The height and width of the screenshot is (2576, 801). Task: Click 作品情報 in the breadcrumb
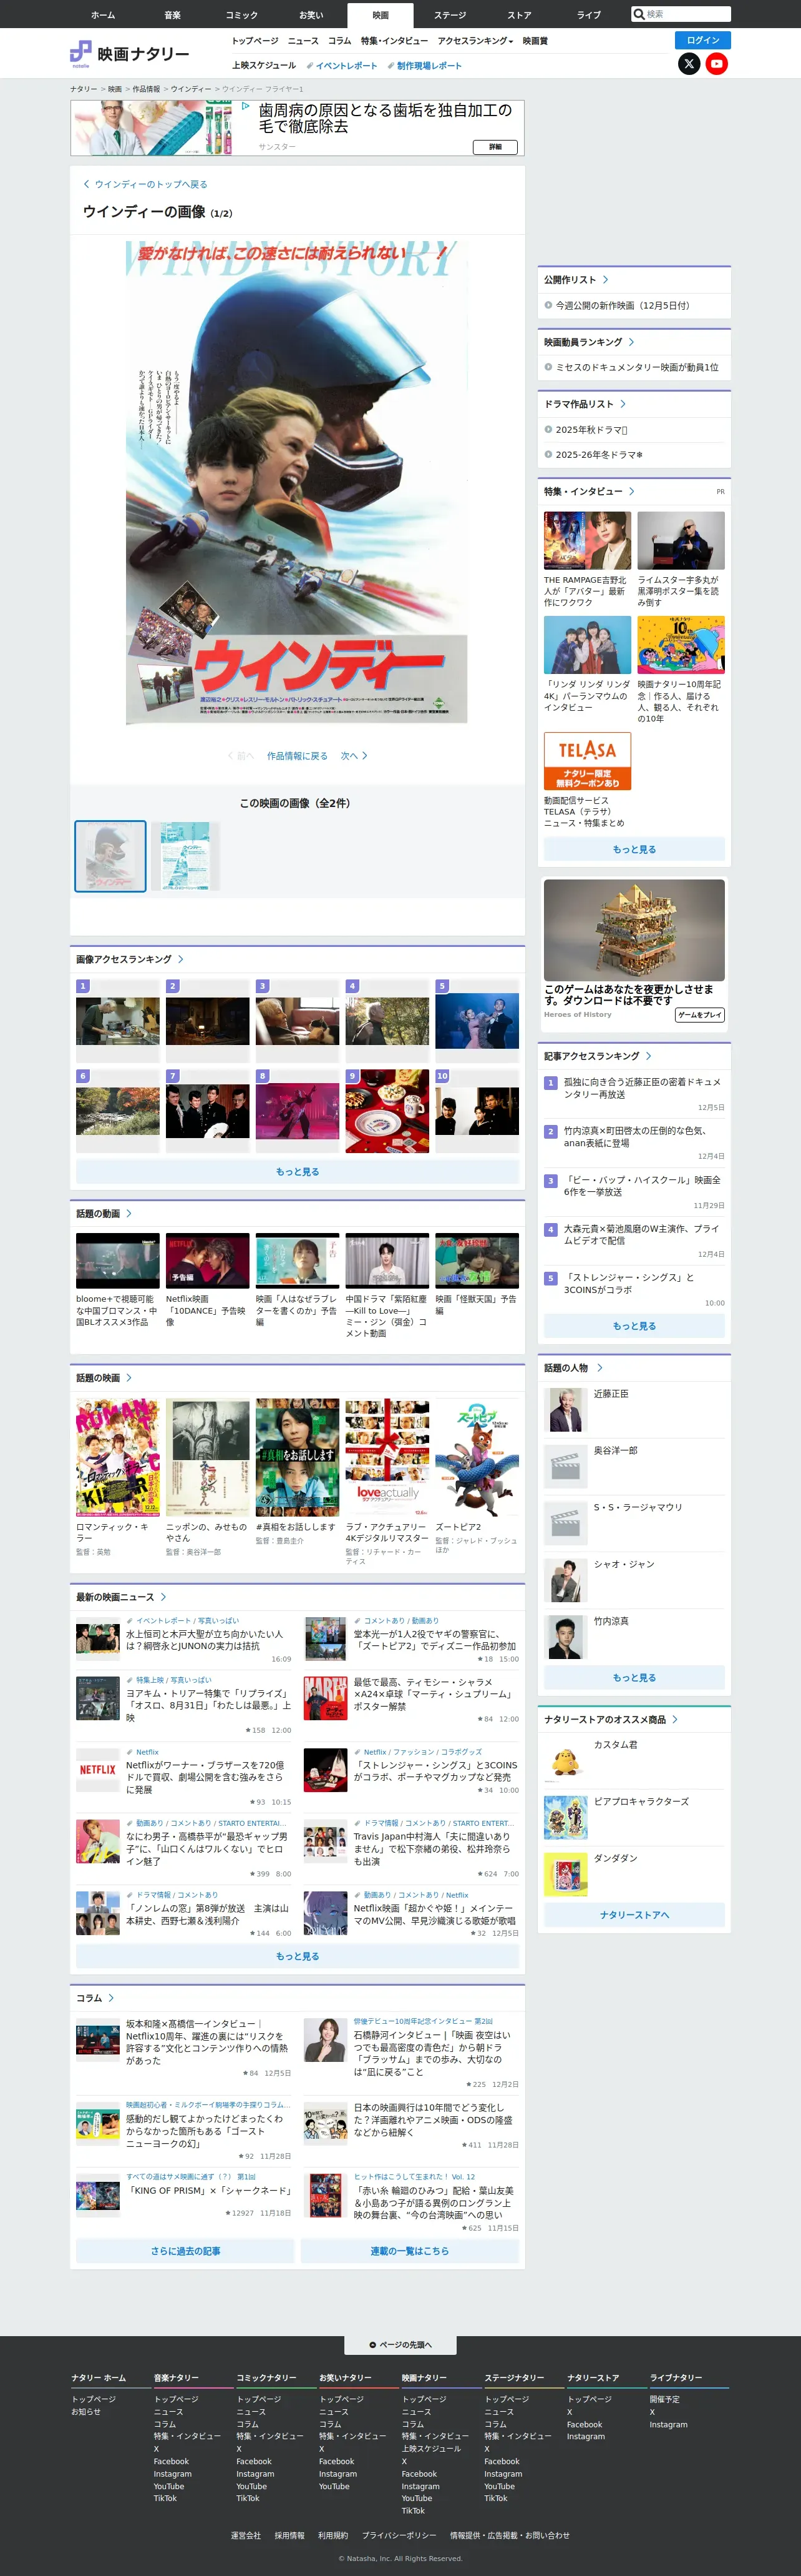coord(146,89)
